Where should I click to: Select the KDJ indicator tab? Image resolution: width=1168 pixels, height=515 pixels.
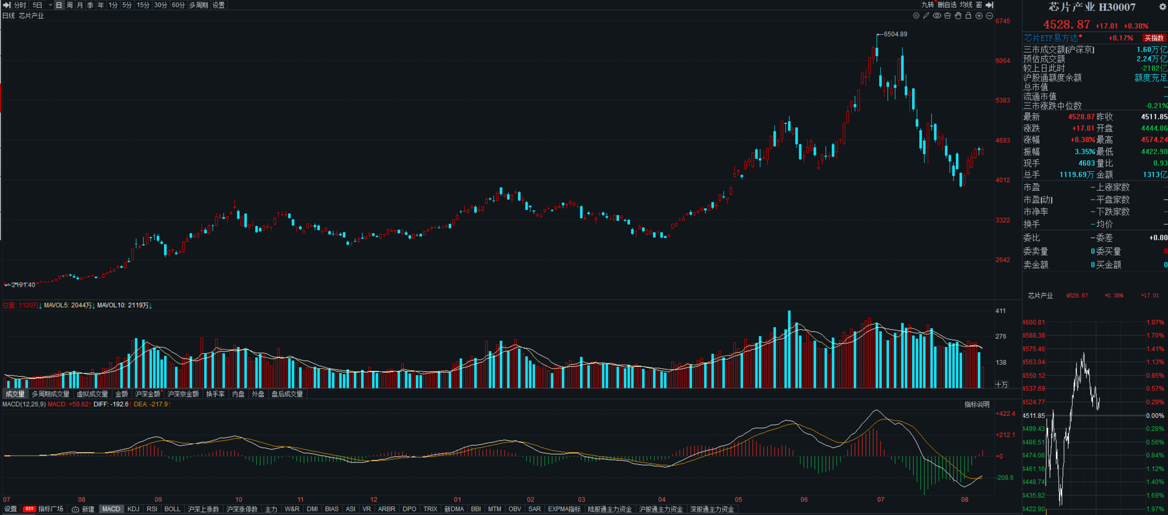pyautogui.click(x=133, y=509)
